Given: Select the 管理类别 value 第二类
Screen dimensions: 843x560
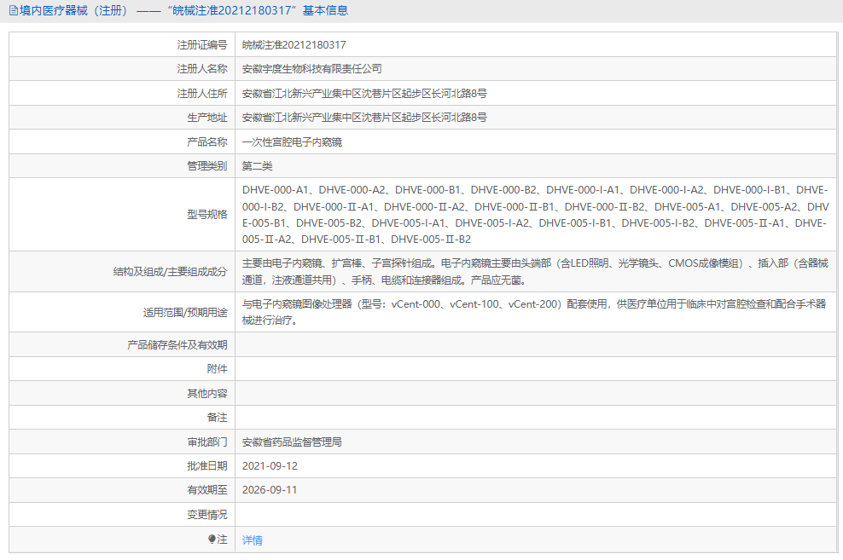Looking at the screenshot, I should coord(259,165).
